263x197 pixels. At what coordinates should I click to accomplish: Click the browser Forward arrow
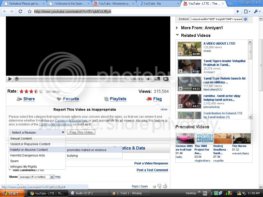tap(11, 11)
